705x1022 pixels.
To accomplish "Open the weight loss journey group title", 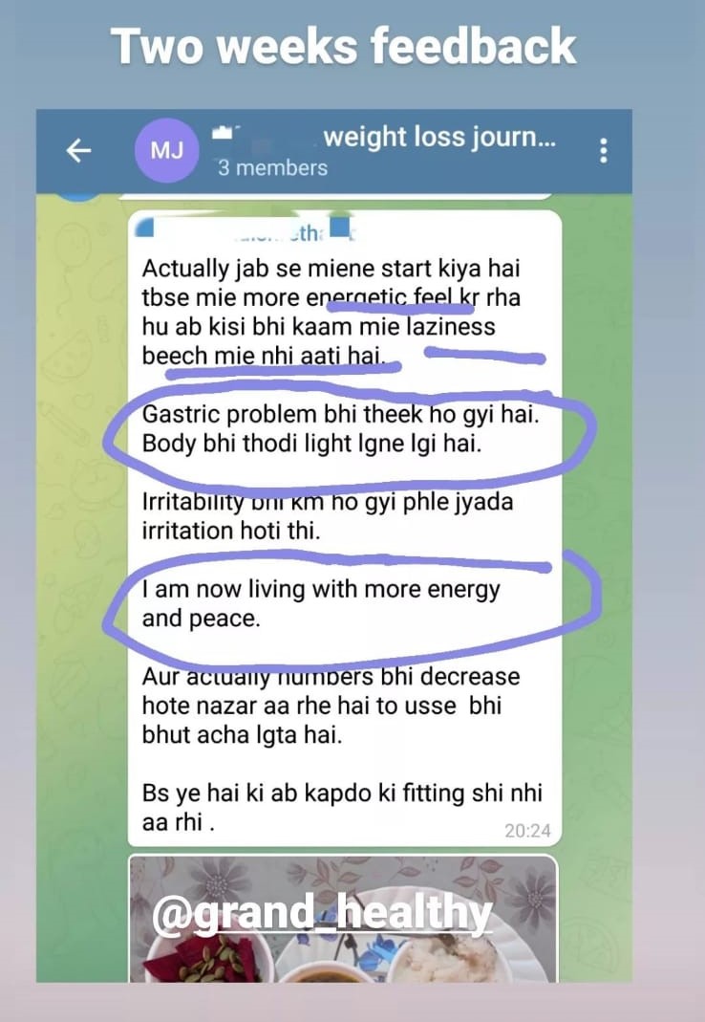I will (439, 137).
